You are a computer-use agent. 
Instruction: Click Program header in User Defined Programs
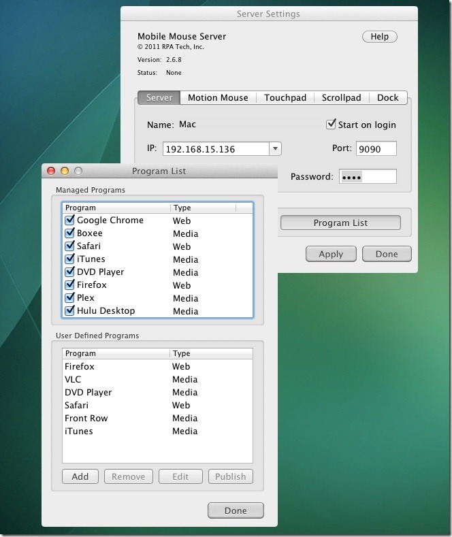[116, 353]
